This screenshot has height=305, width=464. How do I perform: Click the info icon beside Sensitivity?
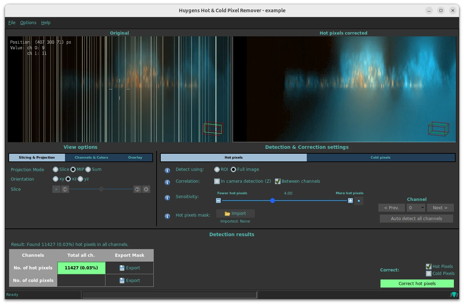click(x=167, y=198)
